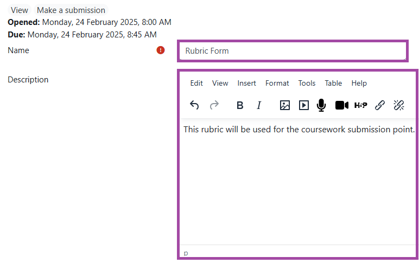Click the View tag above Opened
The image size is (419, 263).
[19, 10]
